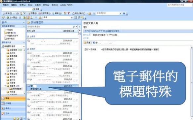Open the Adobe PDF menu
The width and height of the screenshot is (193, 120).
66,5
